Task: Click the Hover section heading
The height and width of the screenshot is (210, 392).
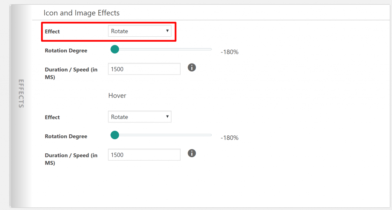Action: point(117,96)
